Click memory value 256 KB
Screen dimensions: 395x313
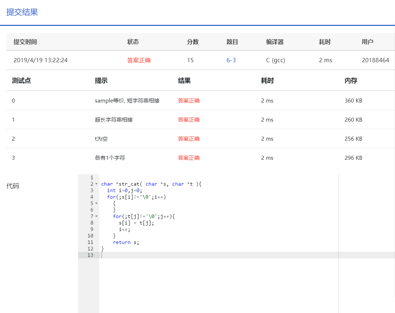tap(353, 139)
